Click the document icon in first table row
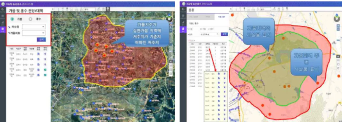The width and height of the screenshot is (342, 122). point(38,54)
